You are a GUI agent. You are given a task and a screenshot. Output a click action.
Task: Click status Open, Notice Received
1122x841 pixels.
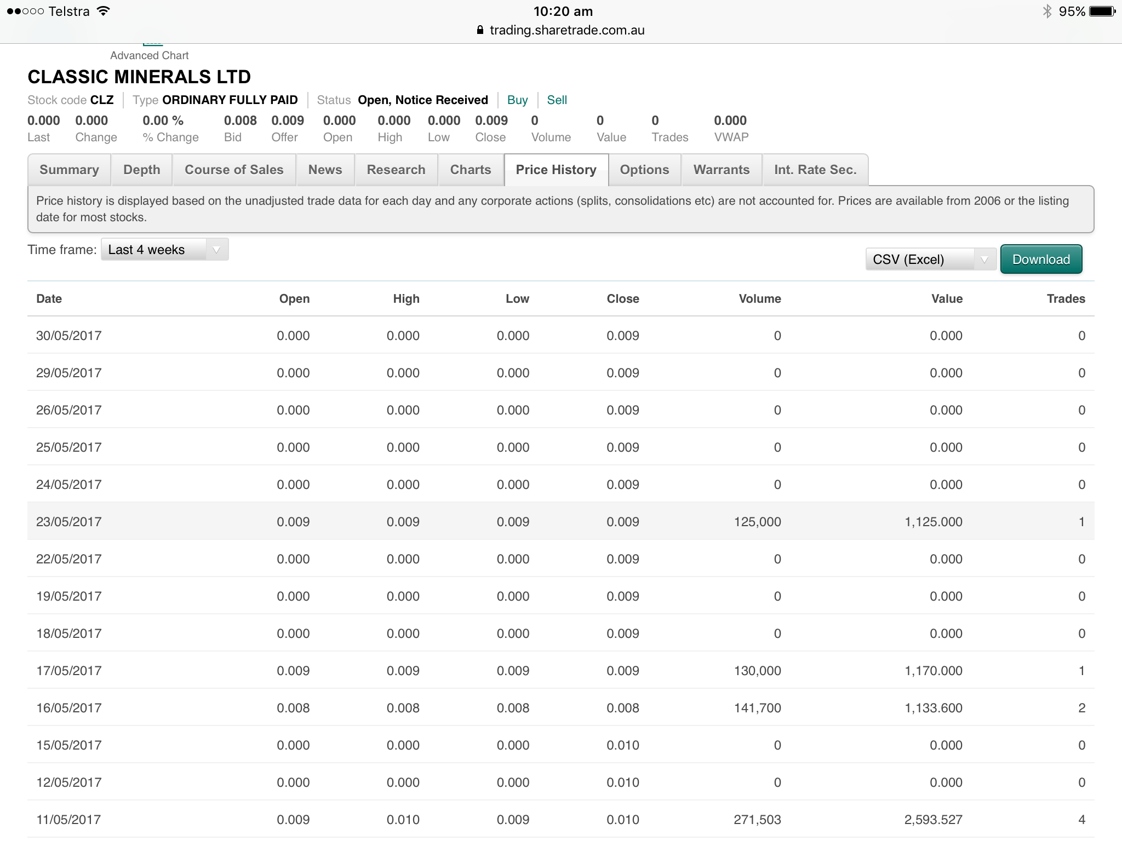tap(423, 100)
